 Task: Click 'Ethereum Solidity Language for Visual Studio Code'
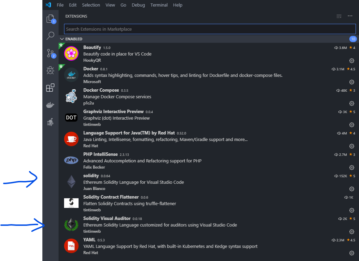pos(133,182)
